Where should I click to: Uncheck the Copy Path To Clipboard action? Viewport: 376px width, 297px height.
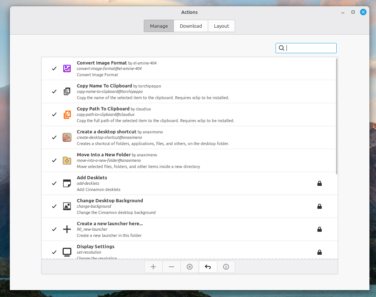(x=54, y=114)
